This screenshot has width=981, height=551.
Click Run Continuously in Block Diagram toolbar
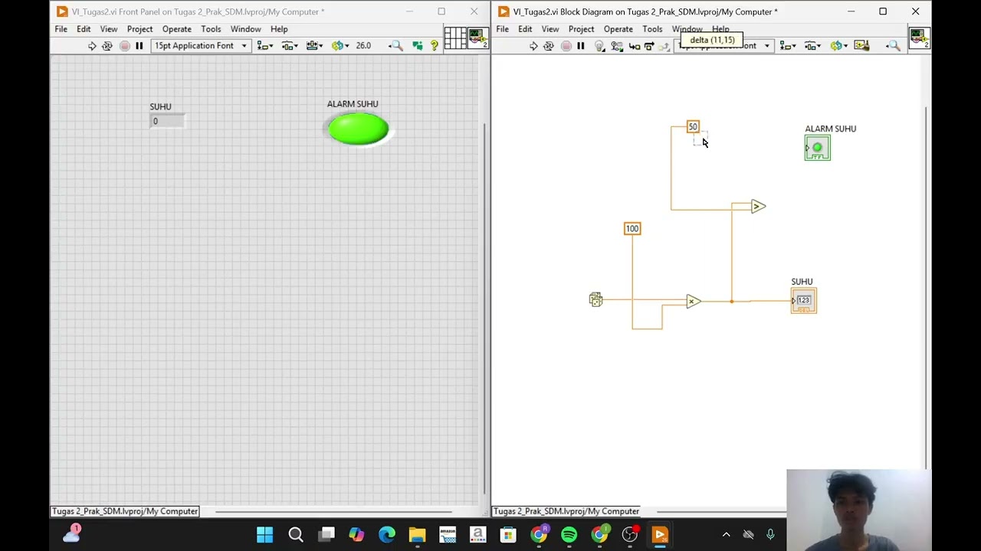549,46
